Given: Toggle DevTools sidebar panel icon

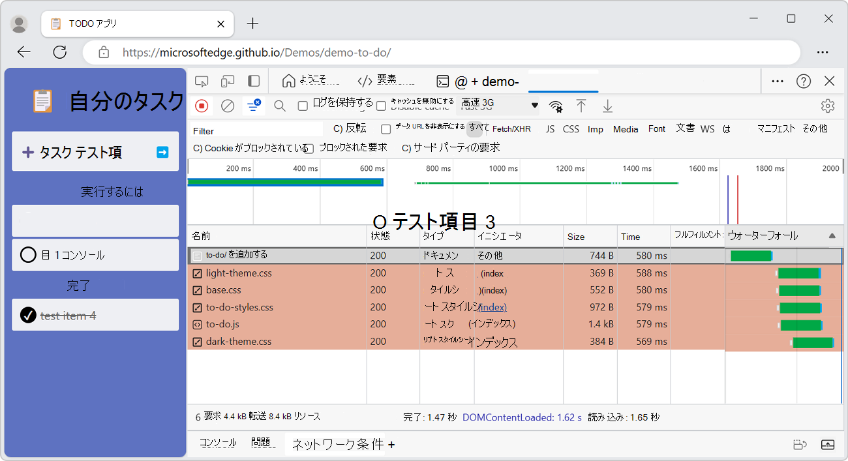Looking at the screenshot, I should tap(254, 81).
